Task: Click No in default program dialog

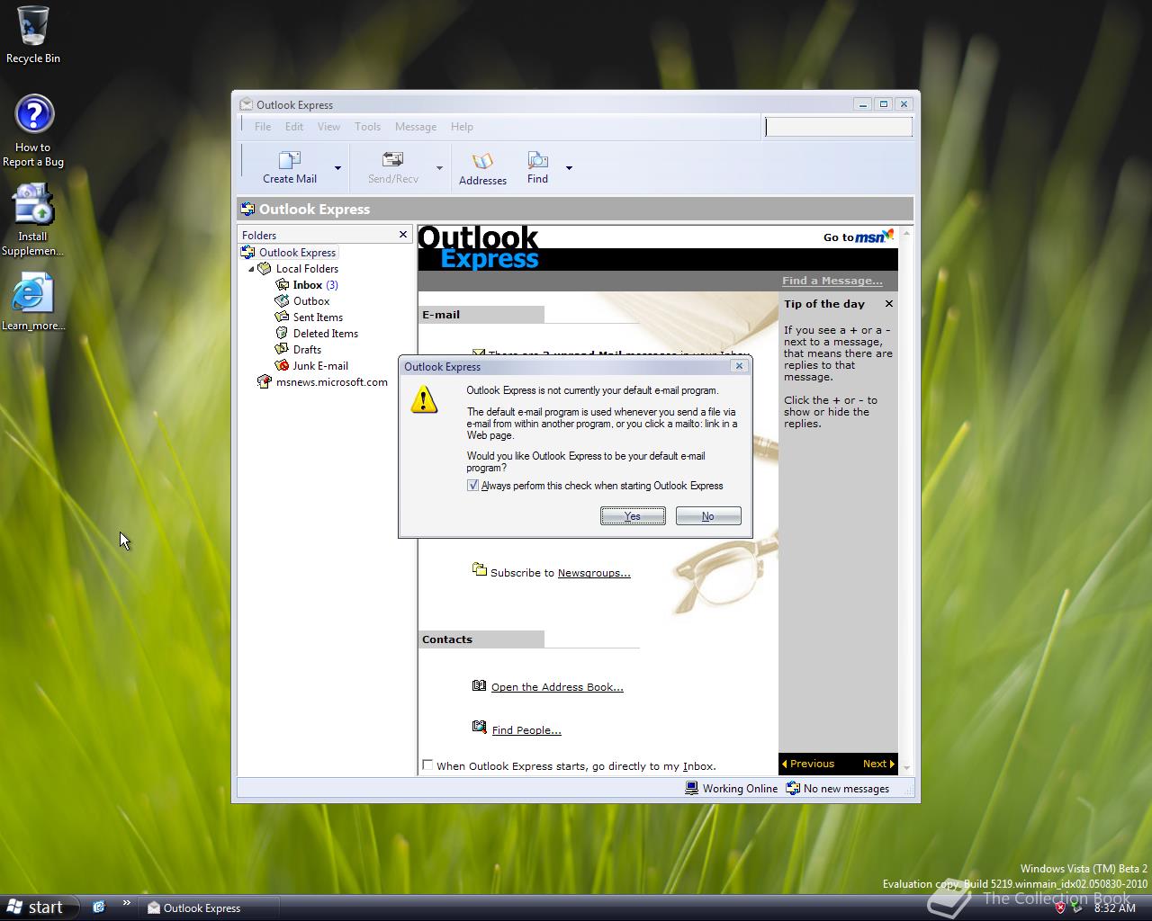Action: pyautogui.click(x=708, y=516)
